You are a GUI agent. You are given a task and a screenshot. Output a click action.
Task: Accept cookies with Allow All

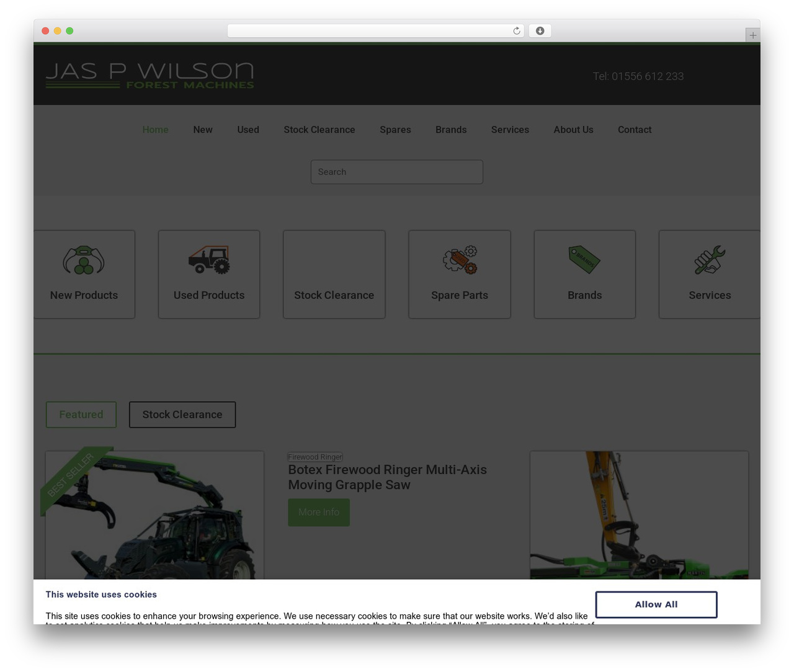[x=656, y=604]
